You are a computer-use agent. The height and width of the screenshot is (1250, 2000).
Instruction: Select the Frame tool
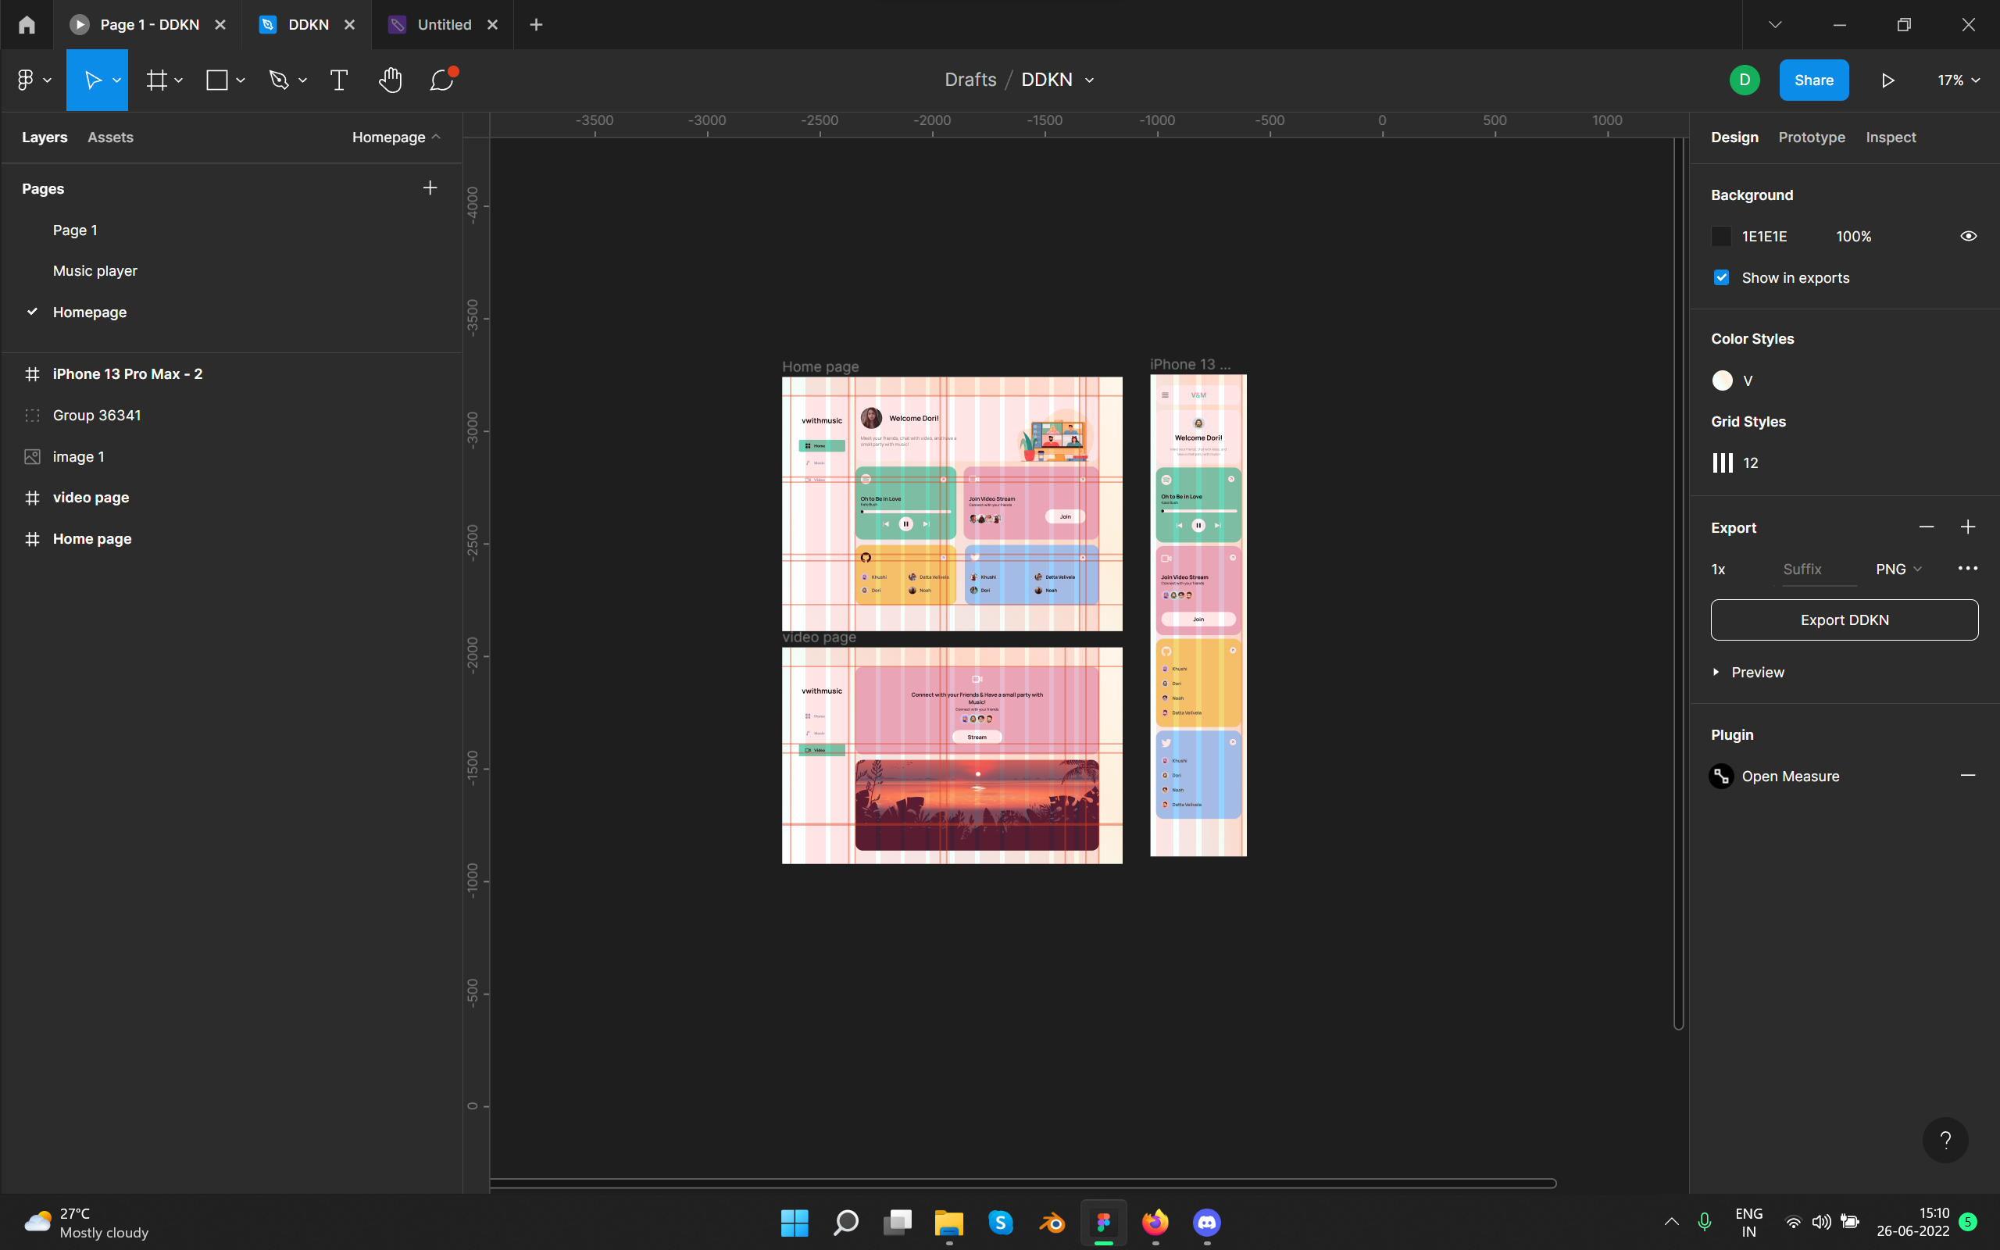[156, 80]
